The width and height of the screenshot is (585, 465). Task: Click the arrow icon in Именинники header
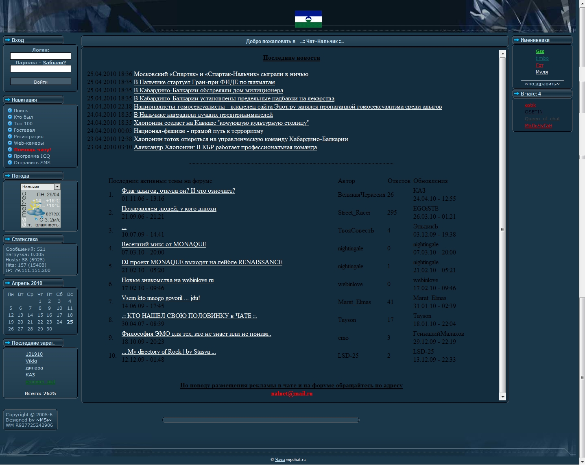tap(517, 40)
